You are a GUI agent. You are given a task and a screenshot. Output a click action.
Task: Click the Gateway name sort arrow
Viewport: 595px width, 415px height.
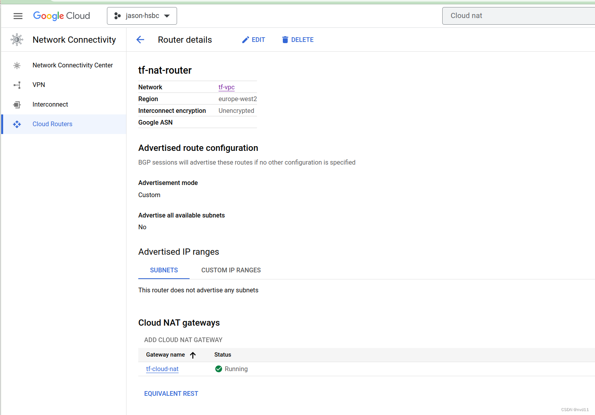[193, 355]
